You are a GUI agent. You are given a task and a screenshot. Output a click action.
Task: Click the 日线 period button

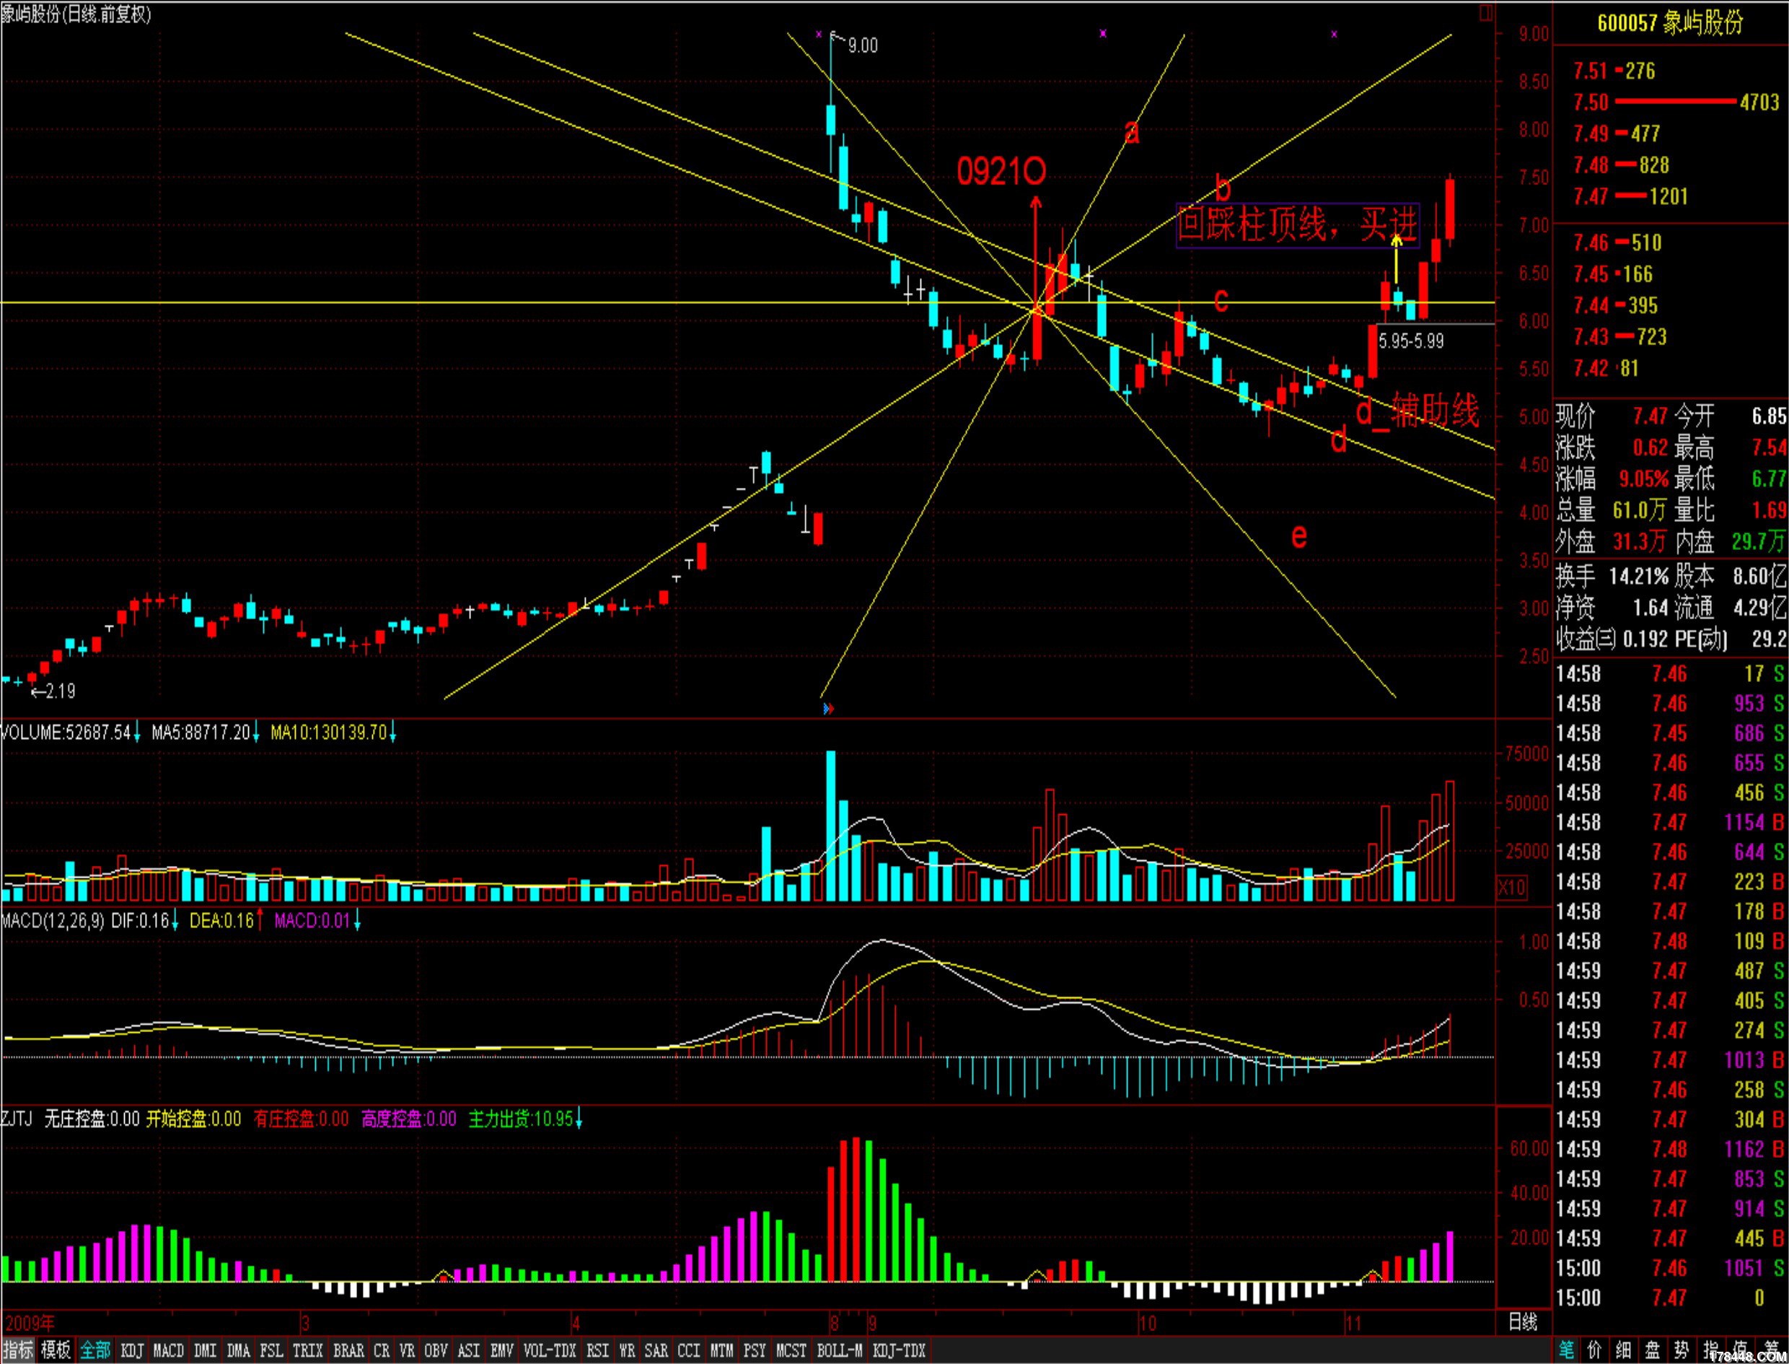(1522, 1323)
